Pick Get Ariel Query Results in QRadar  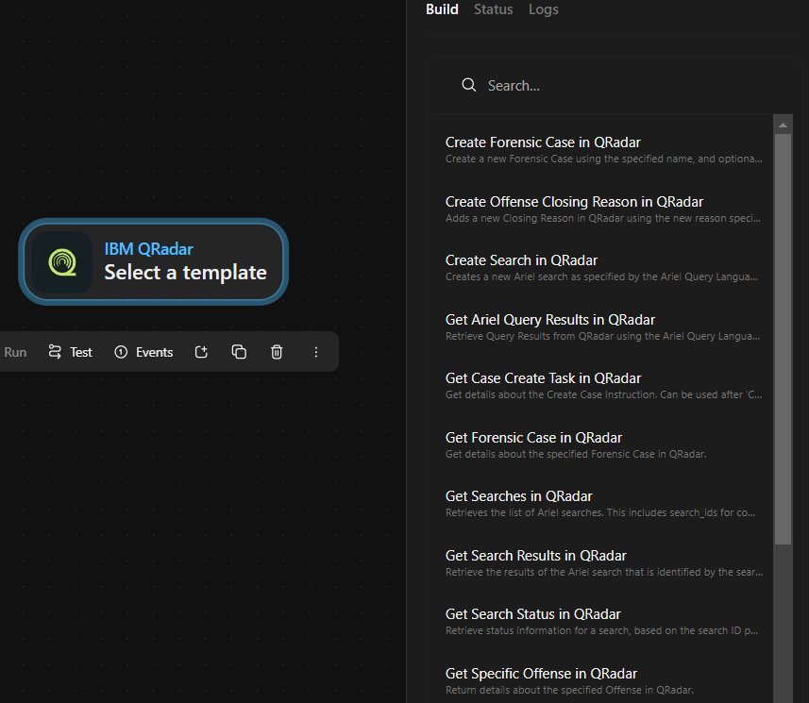(603, 327)
